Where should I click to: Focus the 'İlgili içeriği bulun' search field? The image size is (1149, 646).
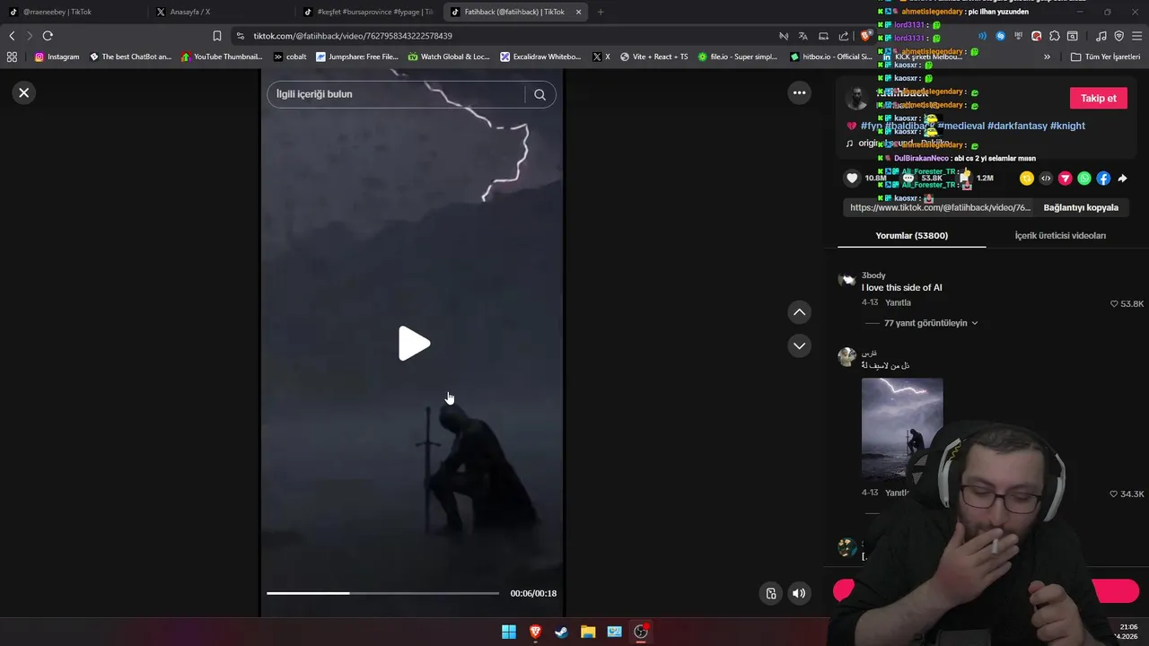click(395, 94)
